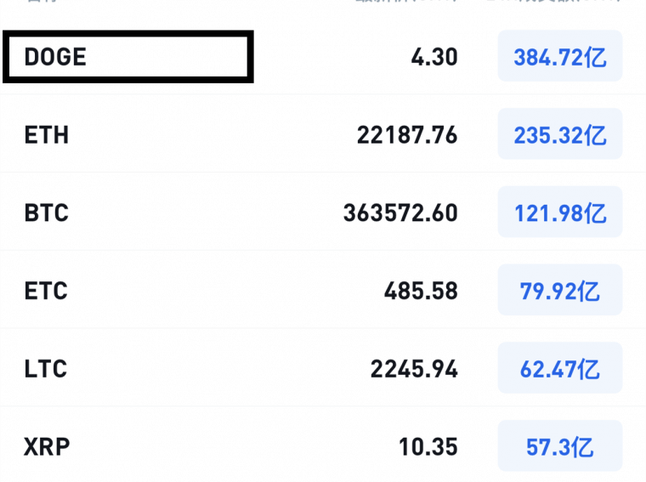
Task: Select the DOGE coin row
Action: tap(323, 56)
